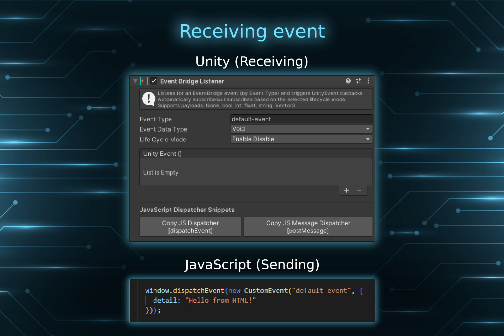Add a Unity Event callback with the plus icon
The height and width of the screenshot is (336, 504).
(346, 190)
